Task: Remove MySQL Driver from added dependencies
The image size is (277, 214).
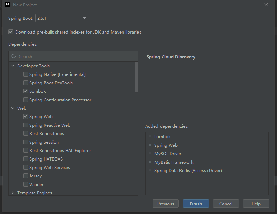Action: (x=150, y=154)
